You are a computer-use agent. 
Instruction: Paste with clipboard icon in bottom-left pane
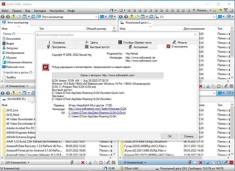click(101, 162)
